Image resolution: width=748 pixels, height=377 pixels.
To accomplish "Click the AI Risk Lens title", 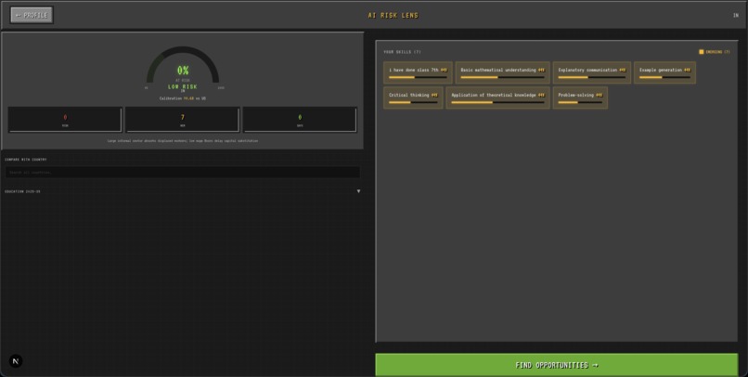I will pyautogui.click(x=393, y=15).
